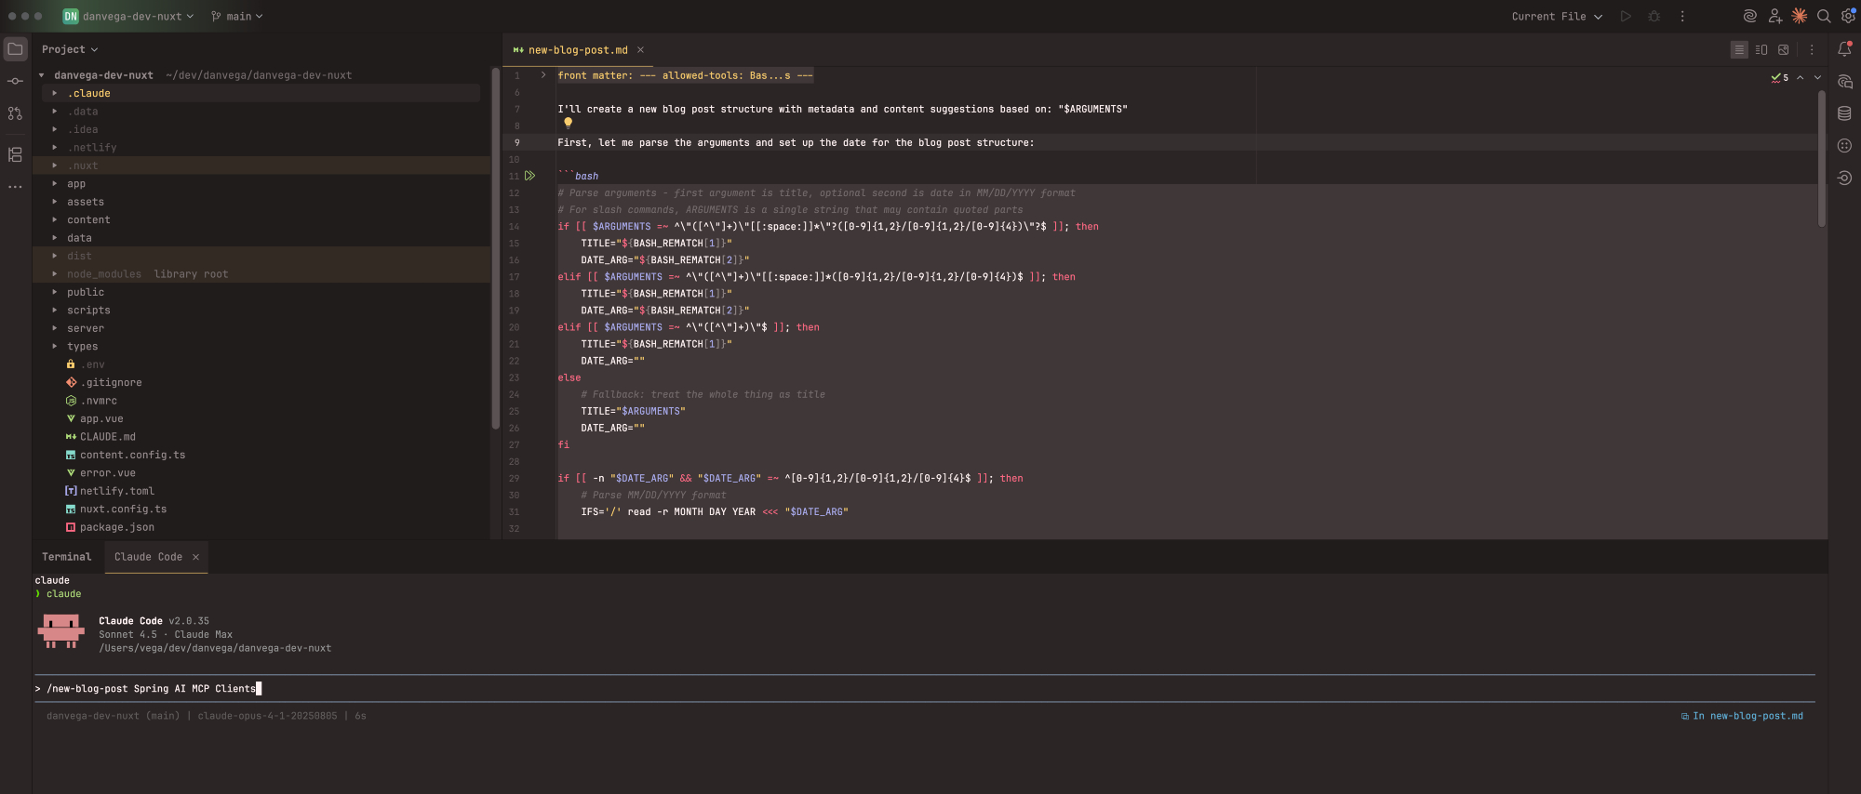
Task: Click the Search Everywhere magnifier icon
Action: (x=1824, y=16)
